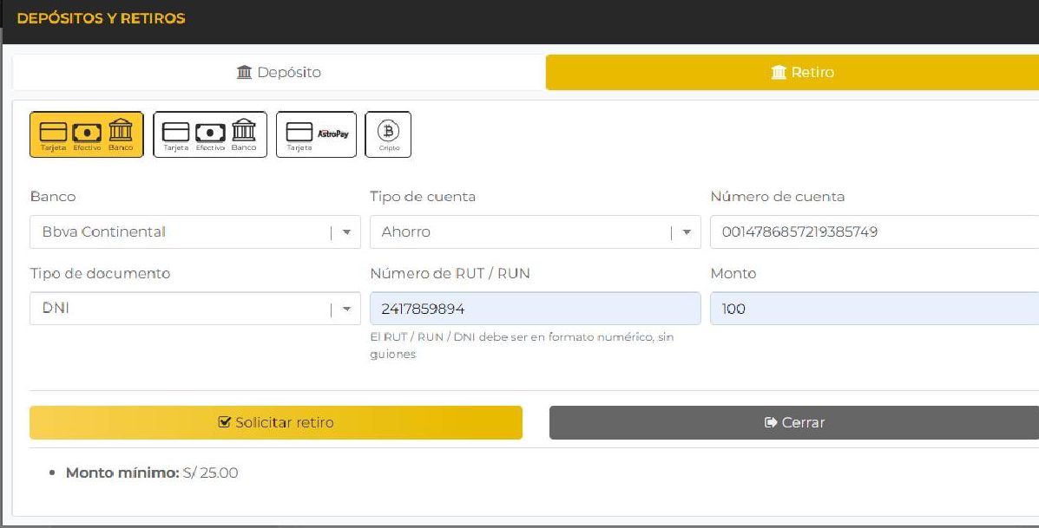Click the Banco building icon in the yellow option
Viewport: 1039px width, 528px height.
pyautogui.click(x=121, y=131)
